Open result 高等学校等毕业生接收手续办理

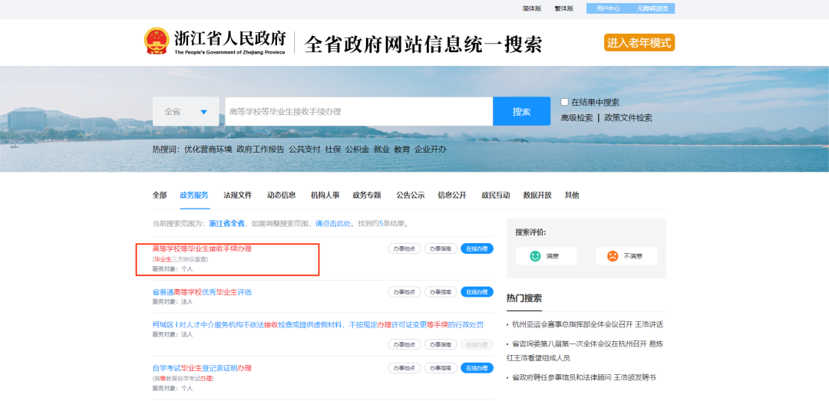click(202, 248)
